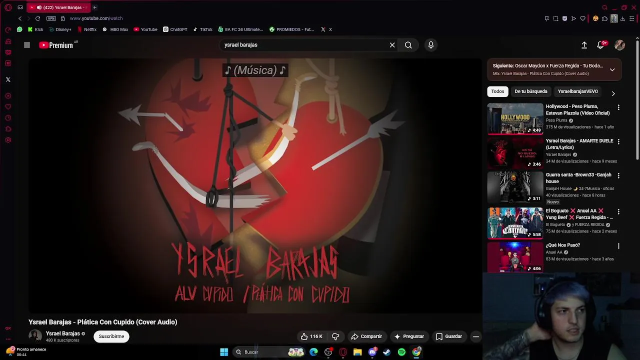Click the YouTube Premium logo

point(56,45)
